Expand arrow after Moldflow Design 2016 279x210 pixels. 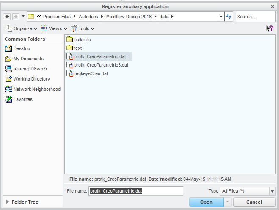pos(155,17)
